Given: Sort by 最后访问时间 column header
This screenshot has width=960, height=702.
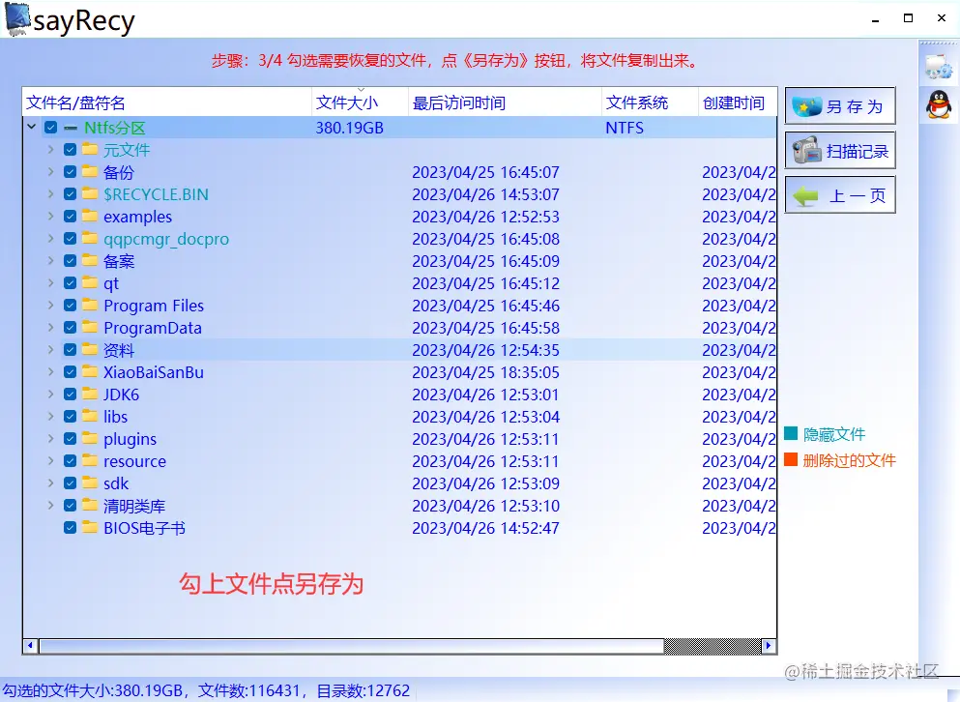Looking at the screenshot, I should tap(505, 102).
